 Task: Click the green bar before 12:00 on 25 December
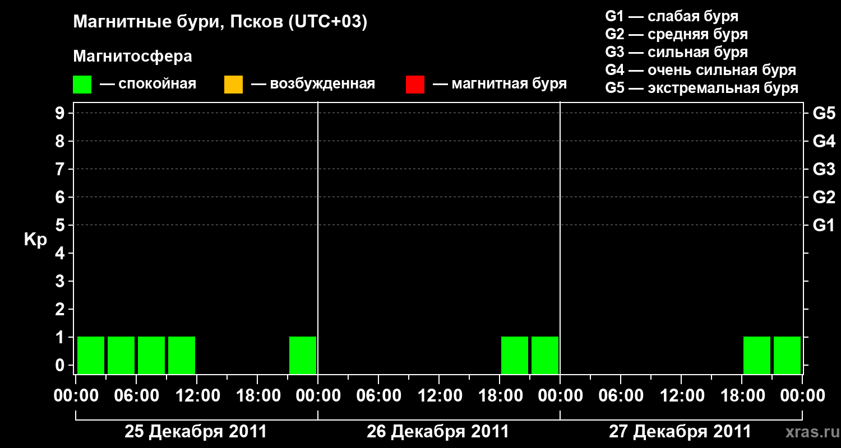pos(182,355)
